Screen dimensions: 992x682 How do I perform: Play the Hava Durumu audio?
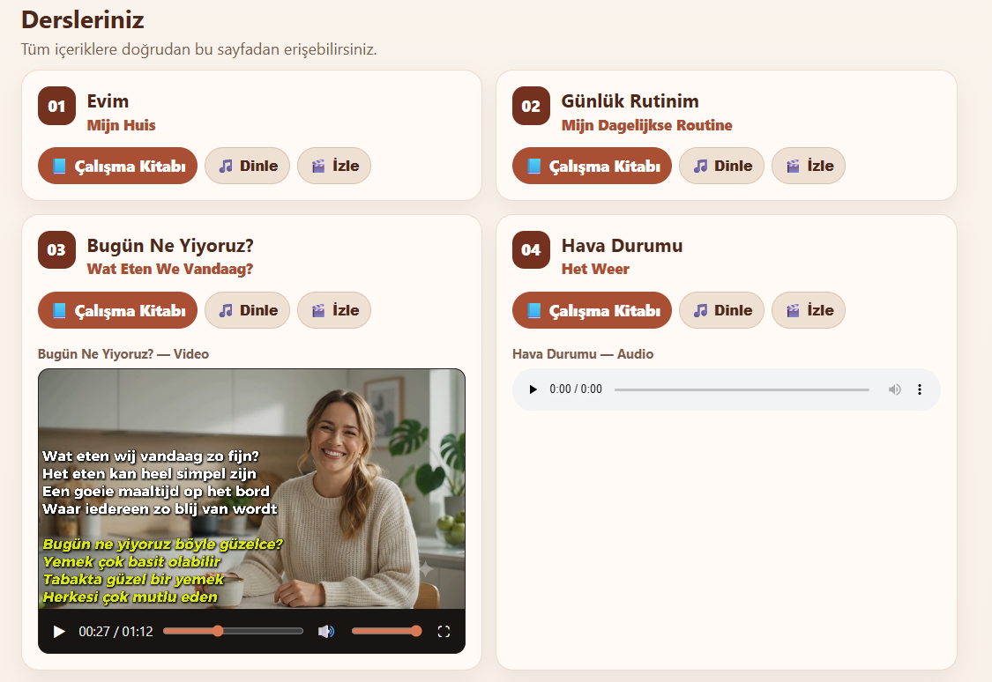tap(533, 389)
